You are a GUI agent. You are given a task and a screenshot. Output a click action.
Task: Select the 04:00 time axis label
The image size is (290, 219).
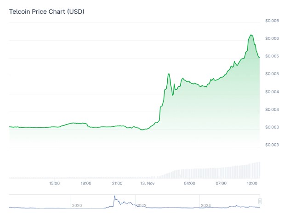(x=189, y=183)
